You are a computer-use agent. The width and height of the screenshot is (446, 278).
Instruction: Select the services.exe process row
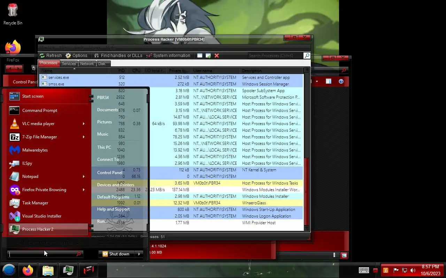[x=172, y=77]
